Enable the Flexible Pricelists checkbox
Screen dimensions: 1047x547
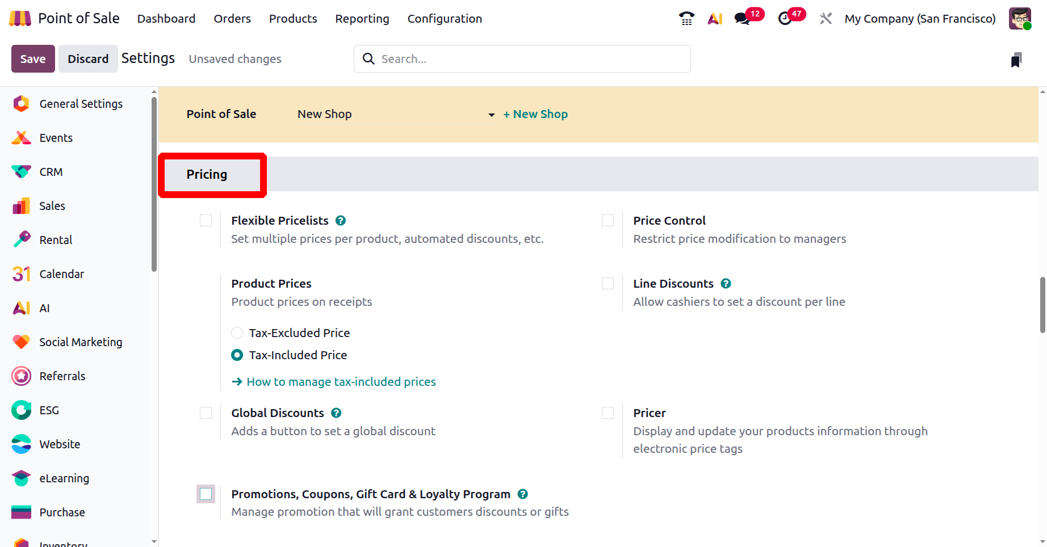(206, 221)
